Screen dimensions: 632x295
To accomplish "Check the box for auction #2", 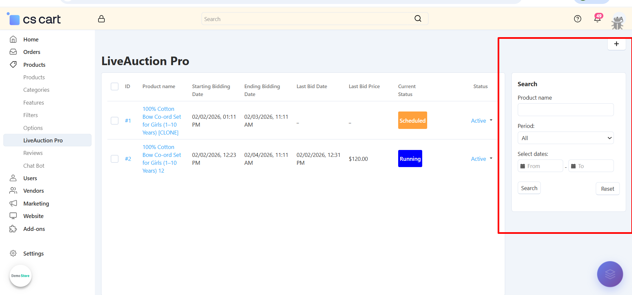I will [x=115, y=159].
